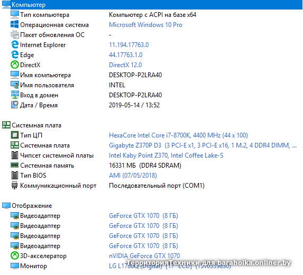The height and width of the screenshot is (275, 303).
Task: Select the Вход в домен label
Action: 39,95
